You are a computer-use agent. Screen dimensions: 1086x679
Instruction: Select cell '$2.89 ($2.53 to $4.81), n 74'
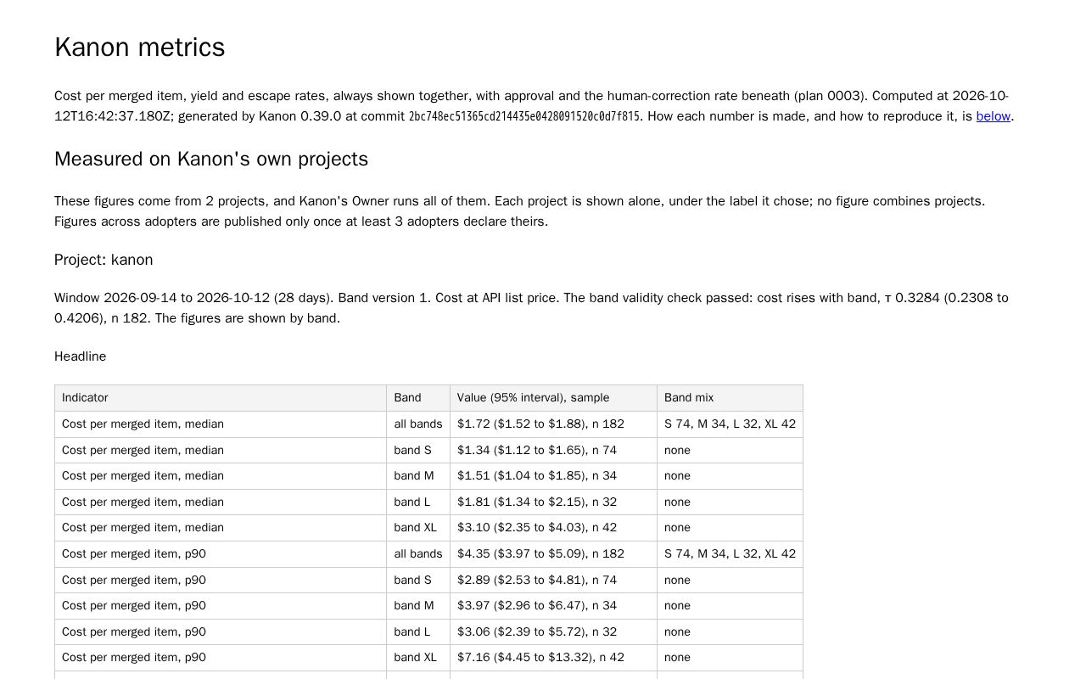(553, 581)
